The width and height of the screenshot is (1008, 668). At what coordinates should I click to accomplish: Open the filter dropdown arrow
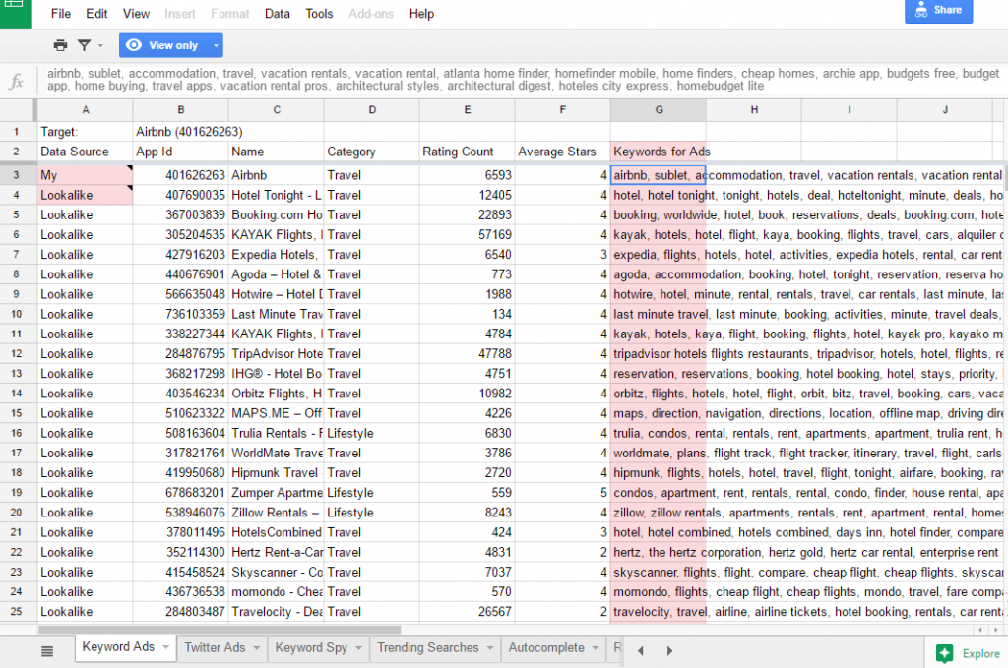100,45
